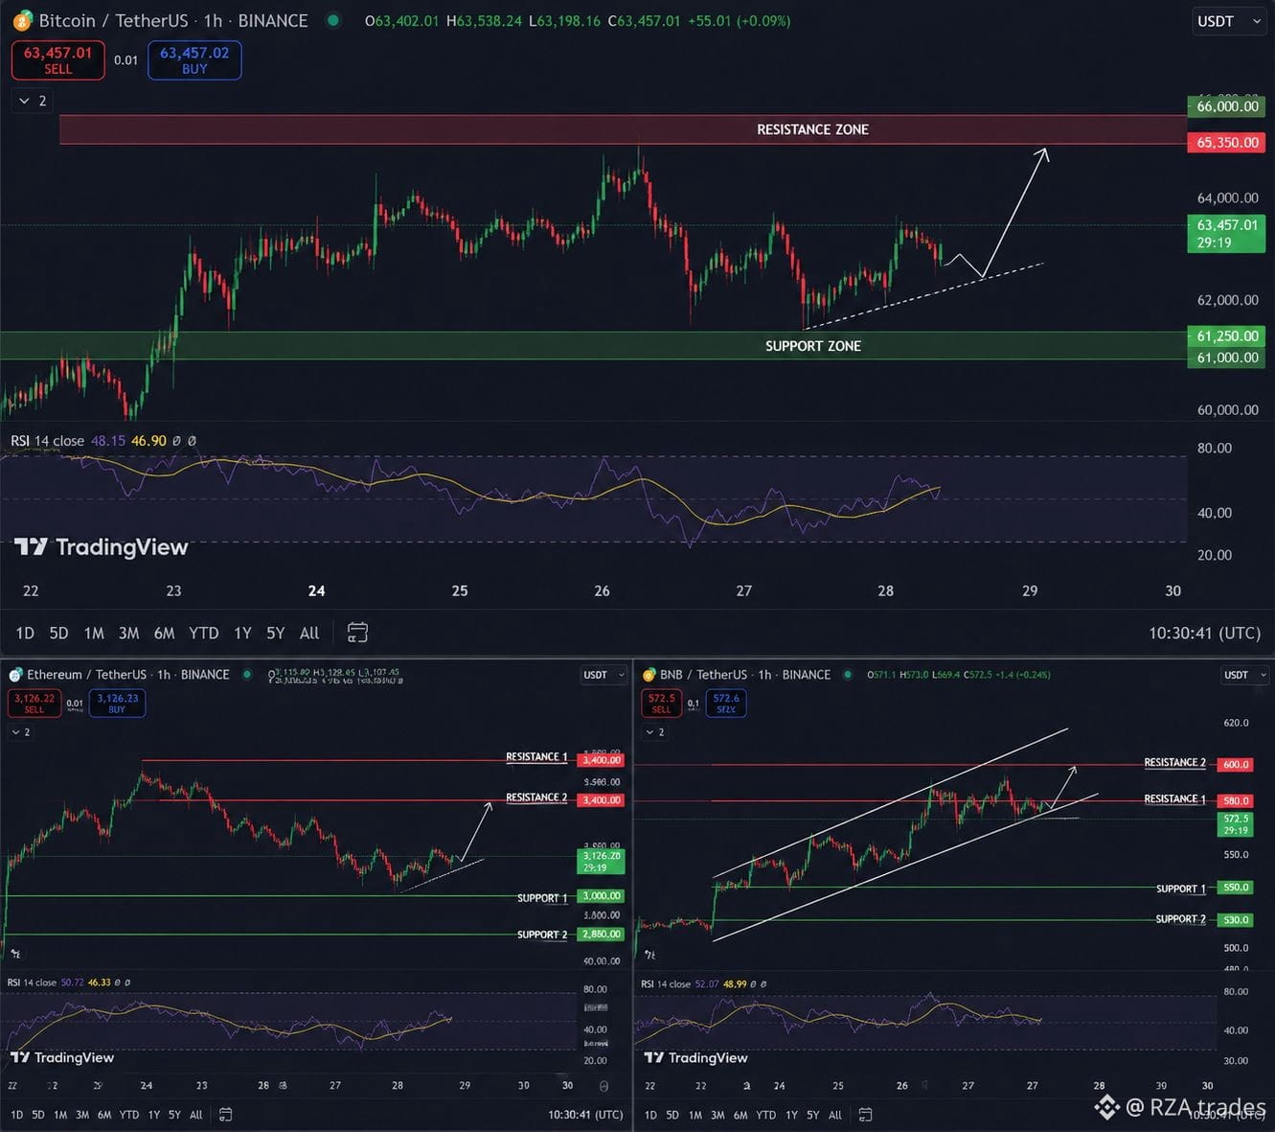Click the 0.01 spread value on Bitcoin chart
1275x1132 pixels.
[125, 59]
